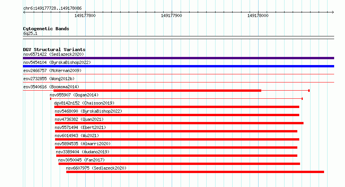
Task: Click the esv3540616 (Boomsma2014) label
Action: pyautogui.click(x=51, y=87)
